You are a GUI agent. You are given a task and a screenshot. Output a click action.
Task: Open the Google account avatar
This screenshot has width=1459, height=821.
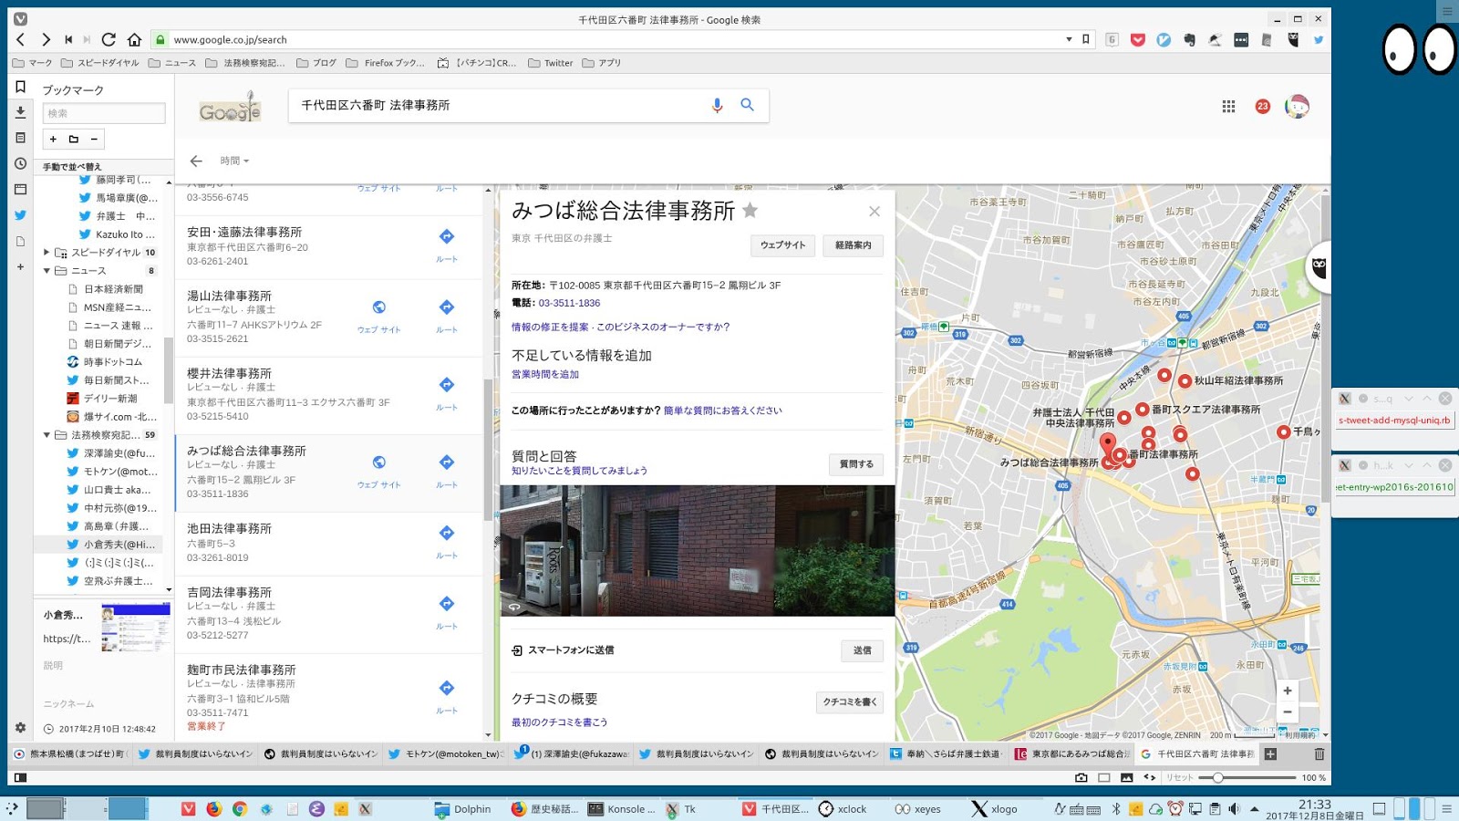click(x=1297, y=107)
